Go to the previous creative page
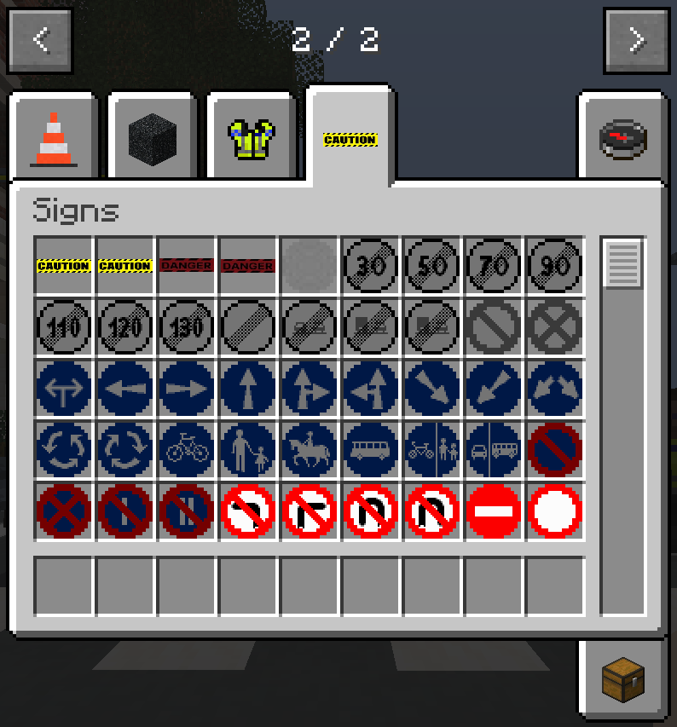The height and width of the screenshot is (727, 677). tap(41, 40)
